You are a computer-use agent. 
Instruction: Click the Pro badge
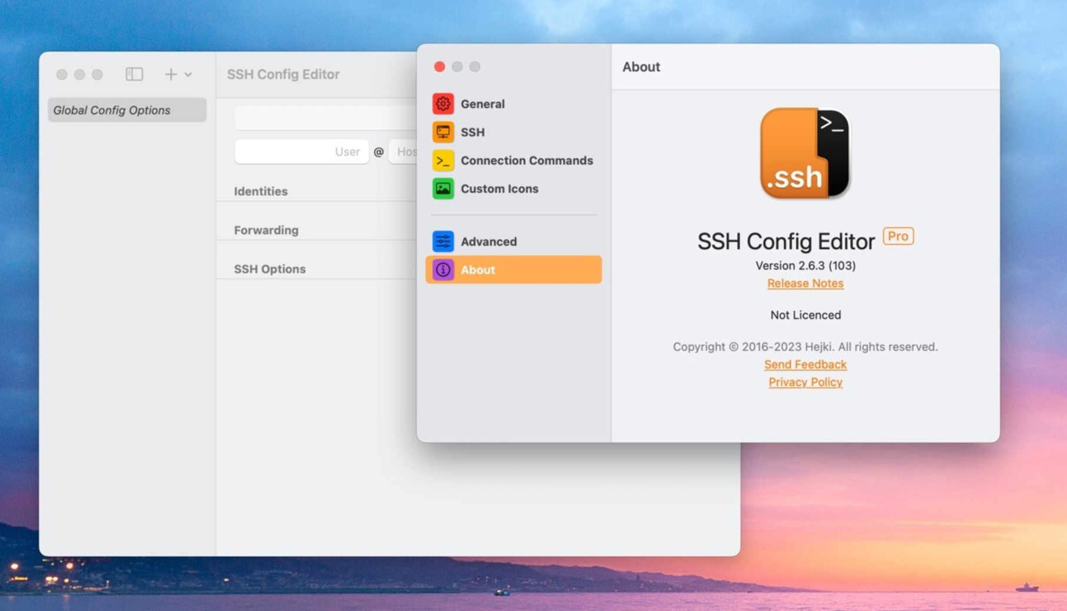(x=898, y=236)
